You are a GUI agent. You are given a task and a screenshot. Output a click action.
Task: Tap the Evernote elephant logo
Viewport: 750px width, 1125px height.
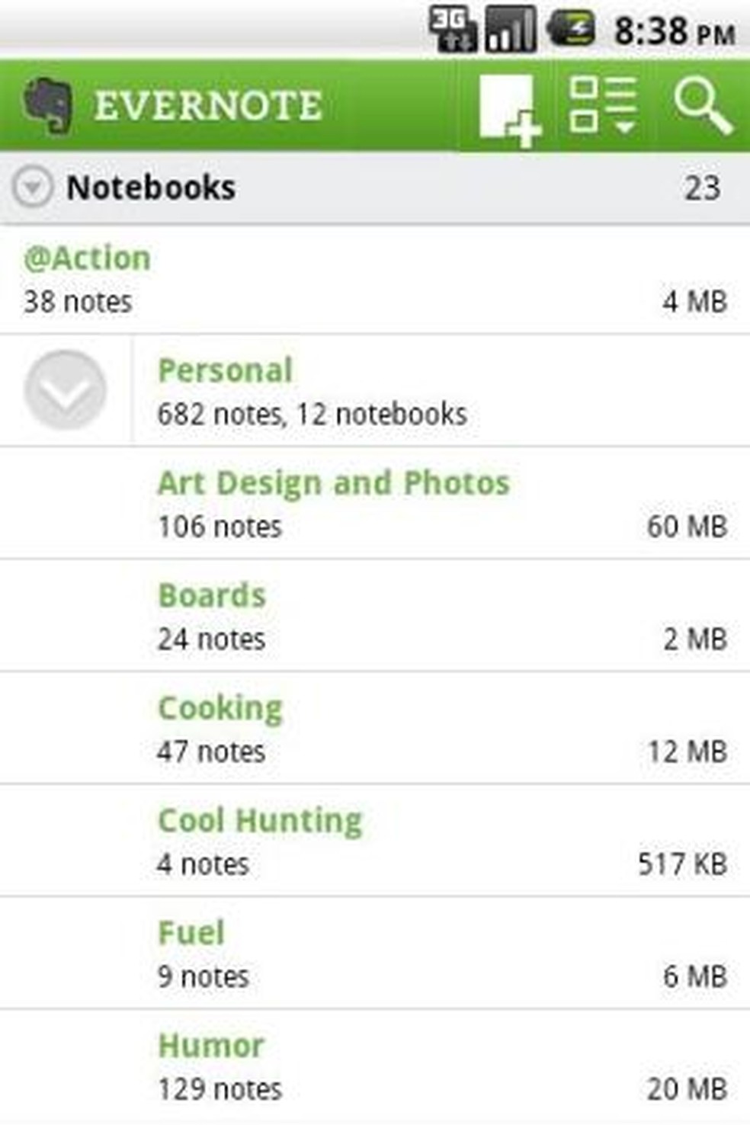(x=47, y=105)
